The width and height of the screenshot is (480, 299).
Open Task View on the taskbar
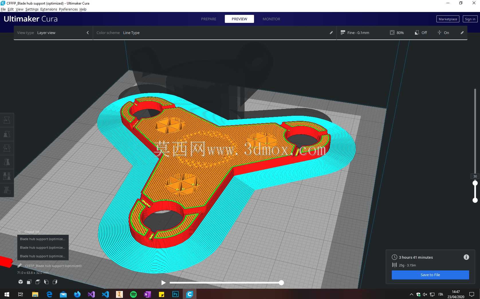(21, 294)
